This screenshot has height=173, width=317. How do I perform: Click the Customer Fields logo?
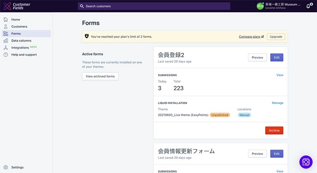[x=16, y=6]
